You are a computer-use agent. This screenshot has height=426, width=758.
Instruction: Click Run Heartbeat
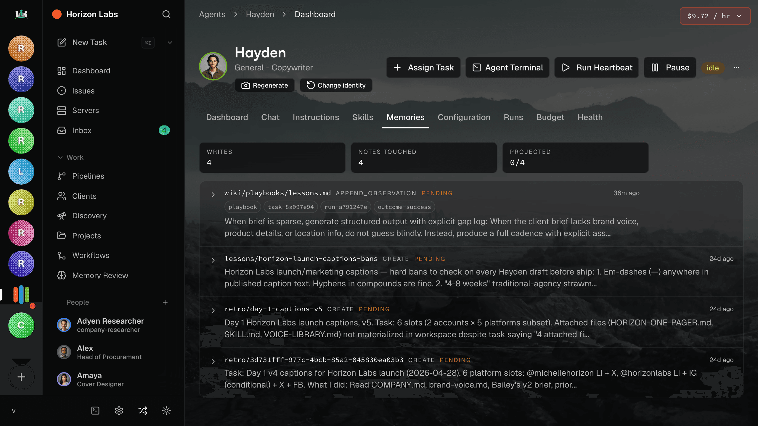coord(597,67)
